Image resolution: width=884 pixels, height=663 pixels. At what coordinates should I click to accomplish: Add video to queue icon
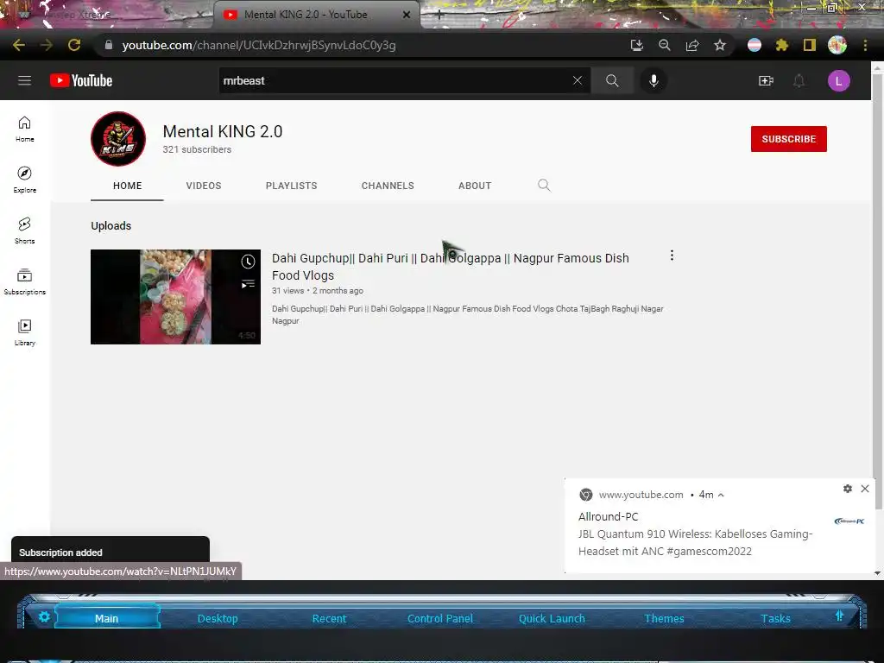pos(248,284)
